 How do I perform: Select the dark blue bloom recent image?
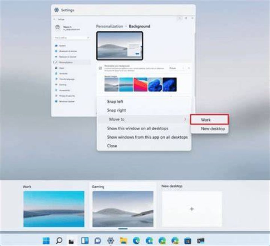(x=169, y=84)
